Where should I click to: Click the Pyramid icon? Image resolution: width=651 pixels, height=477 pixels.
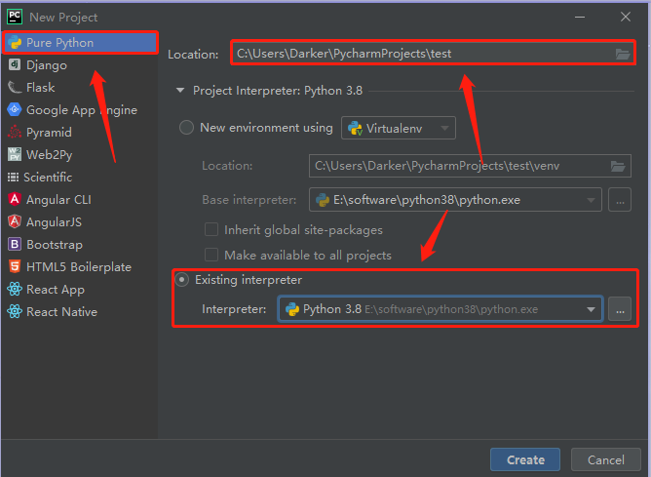pos(15,132)
